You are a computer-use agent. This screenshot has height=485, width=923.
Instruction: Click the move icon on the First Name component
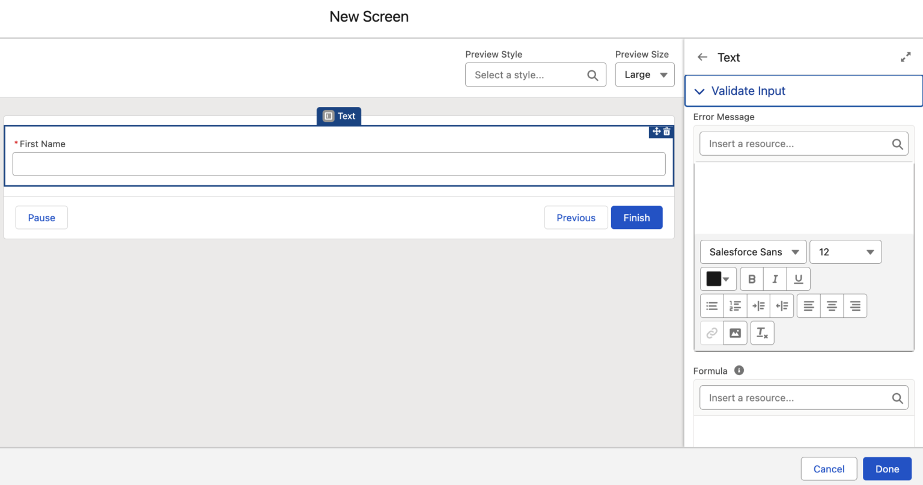click(x=656, y=131)
